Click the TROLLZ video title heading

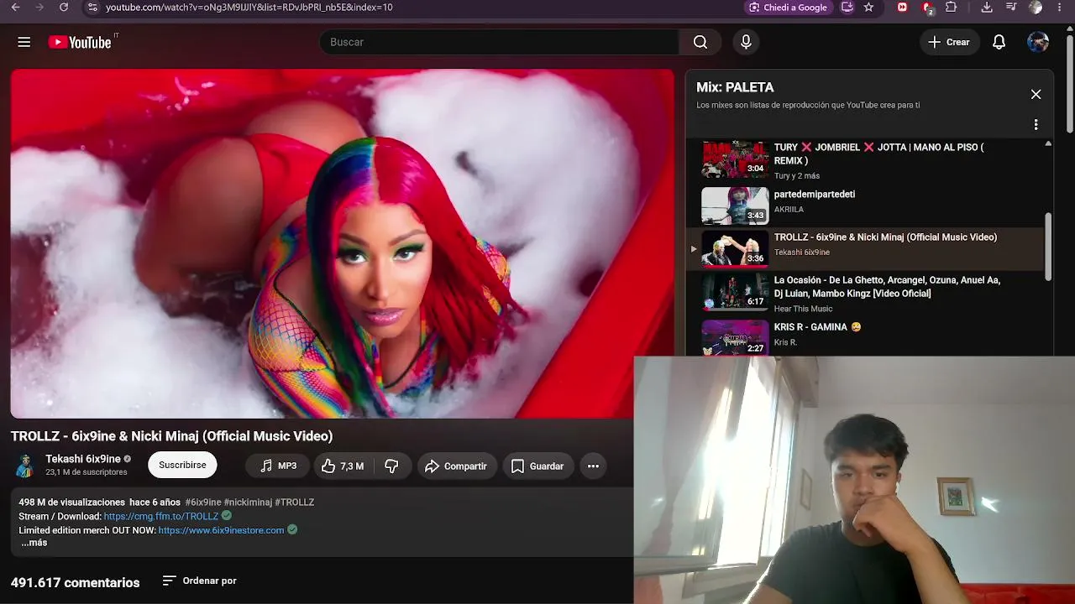point(172,436)
